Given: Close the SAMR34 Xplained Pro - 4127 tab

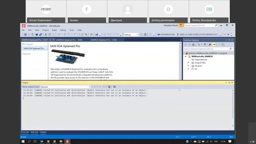Looking at the screenshot, I should (53, 40).
